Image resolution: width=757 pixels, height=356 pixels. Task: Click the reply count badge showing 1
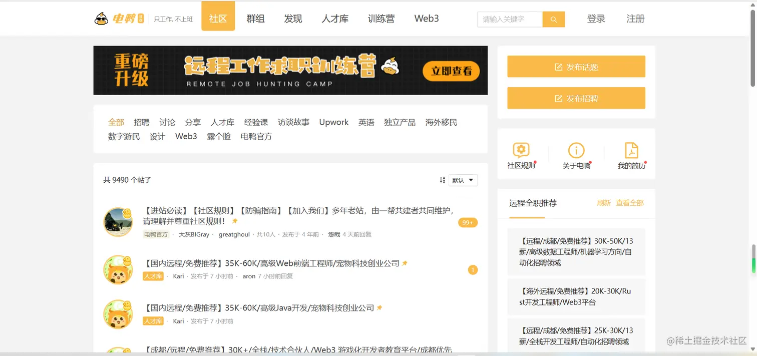point(473,270)
